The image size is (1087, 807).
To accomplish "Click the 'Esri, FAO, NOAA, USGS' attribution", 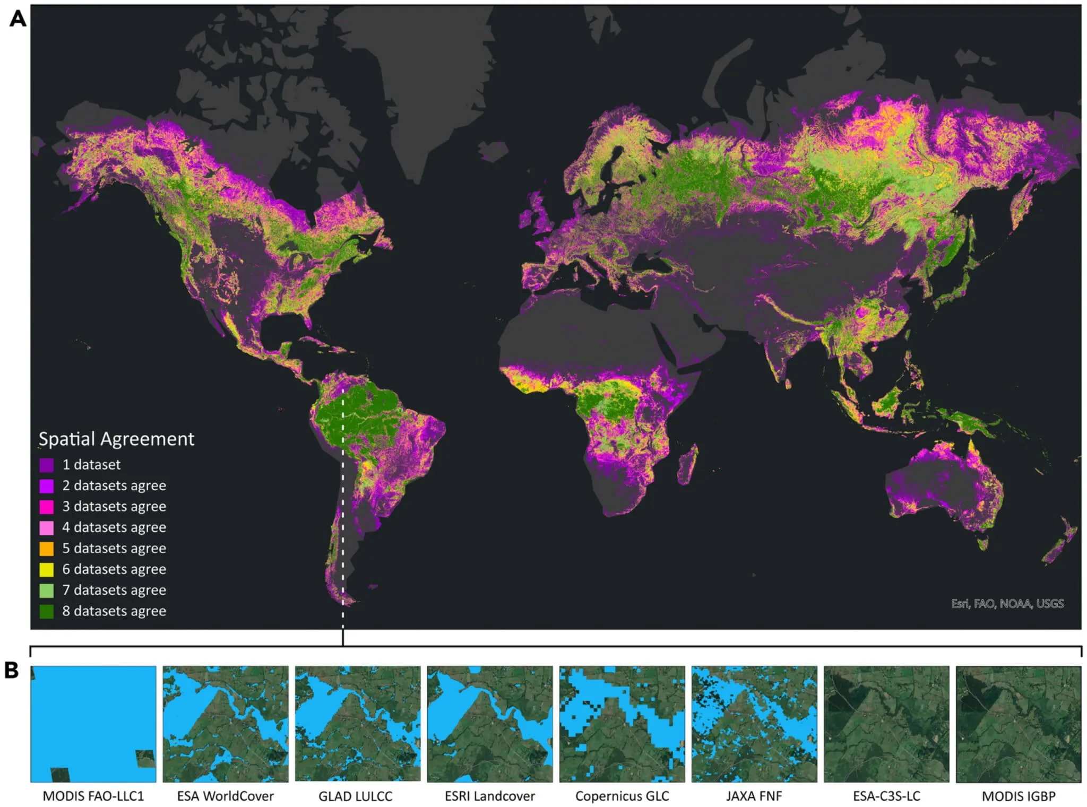I will pos(1007,604).
